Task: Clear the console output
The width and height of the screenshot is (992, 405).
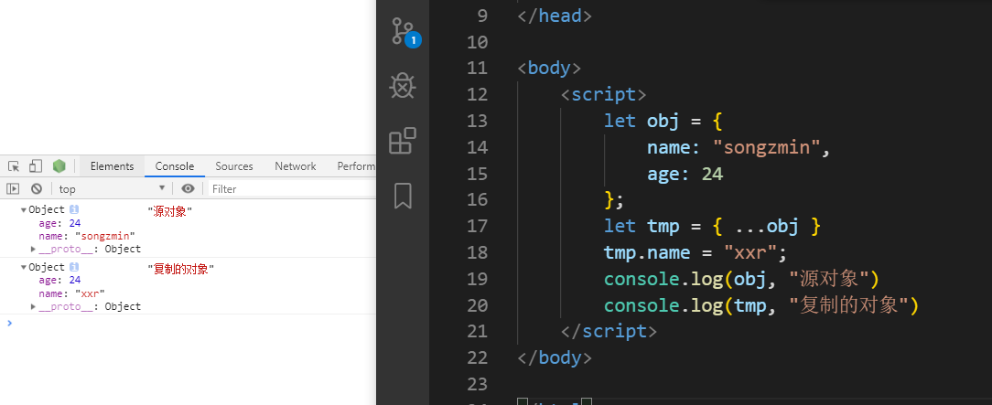Action: 37,188
